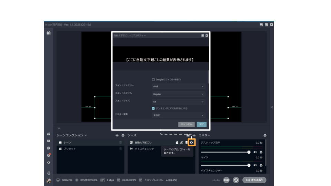Open the studio icon at top of sidebar
Screen dimensions: 331x186
(x=49, y=33)
